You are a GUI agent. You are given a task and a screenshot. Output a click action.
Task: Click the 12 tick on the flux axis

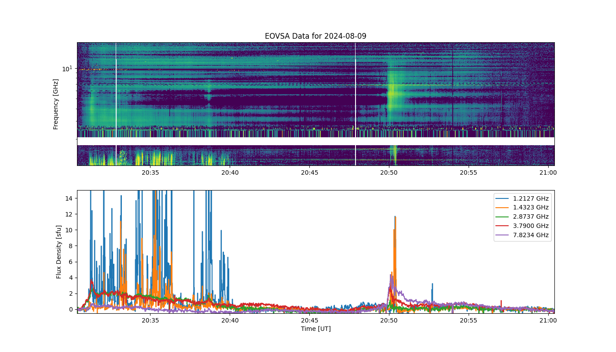[x=70, y=214]
